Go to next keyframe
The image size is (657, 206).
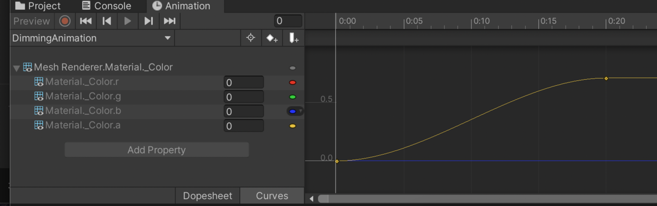click(148, 21)
